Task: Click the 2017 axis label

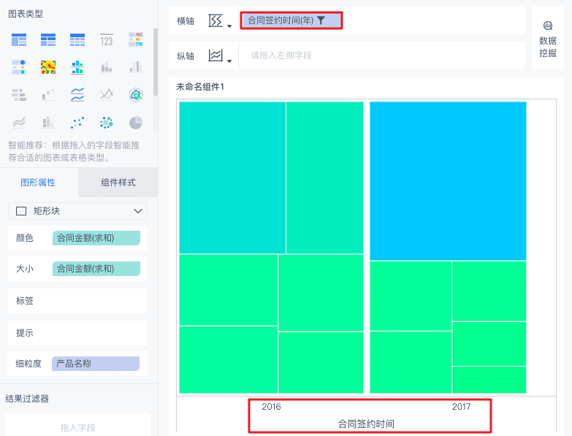Action: [461, 407]
